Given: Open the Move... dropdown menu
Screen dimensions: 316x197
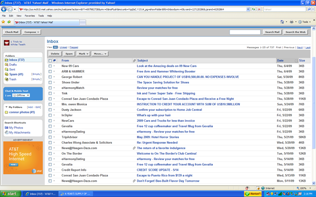Looking at the screenshot, I should (x=100, y=54).
